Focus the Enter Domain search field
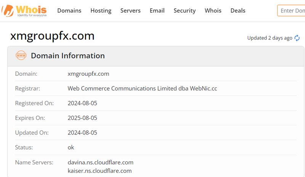Screen dimensions: 305x177 [291, 11]
